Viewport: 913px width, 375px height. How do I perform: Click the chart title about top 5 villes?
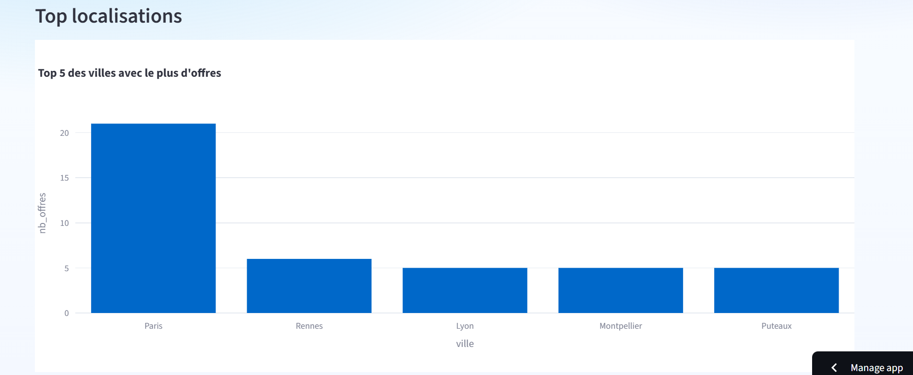click(x=129, y=73)
